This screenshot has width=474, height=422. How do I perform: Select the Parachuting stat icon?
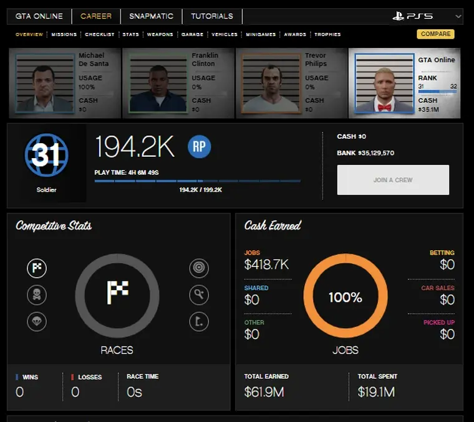pyautogui.click(x=37, y=321)
